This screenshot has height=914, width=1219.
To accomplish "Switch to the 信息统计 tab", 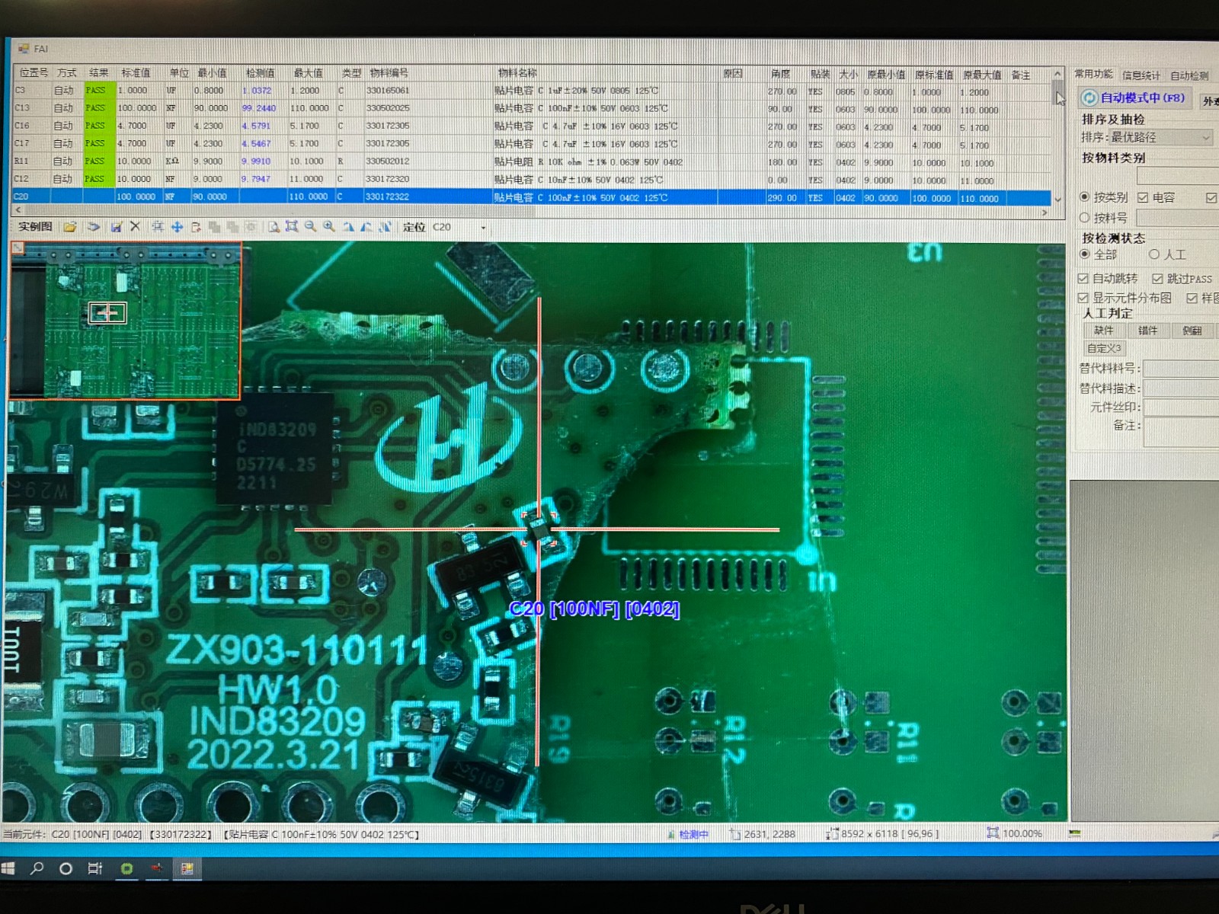I will tap(1141, 75).
